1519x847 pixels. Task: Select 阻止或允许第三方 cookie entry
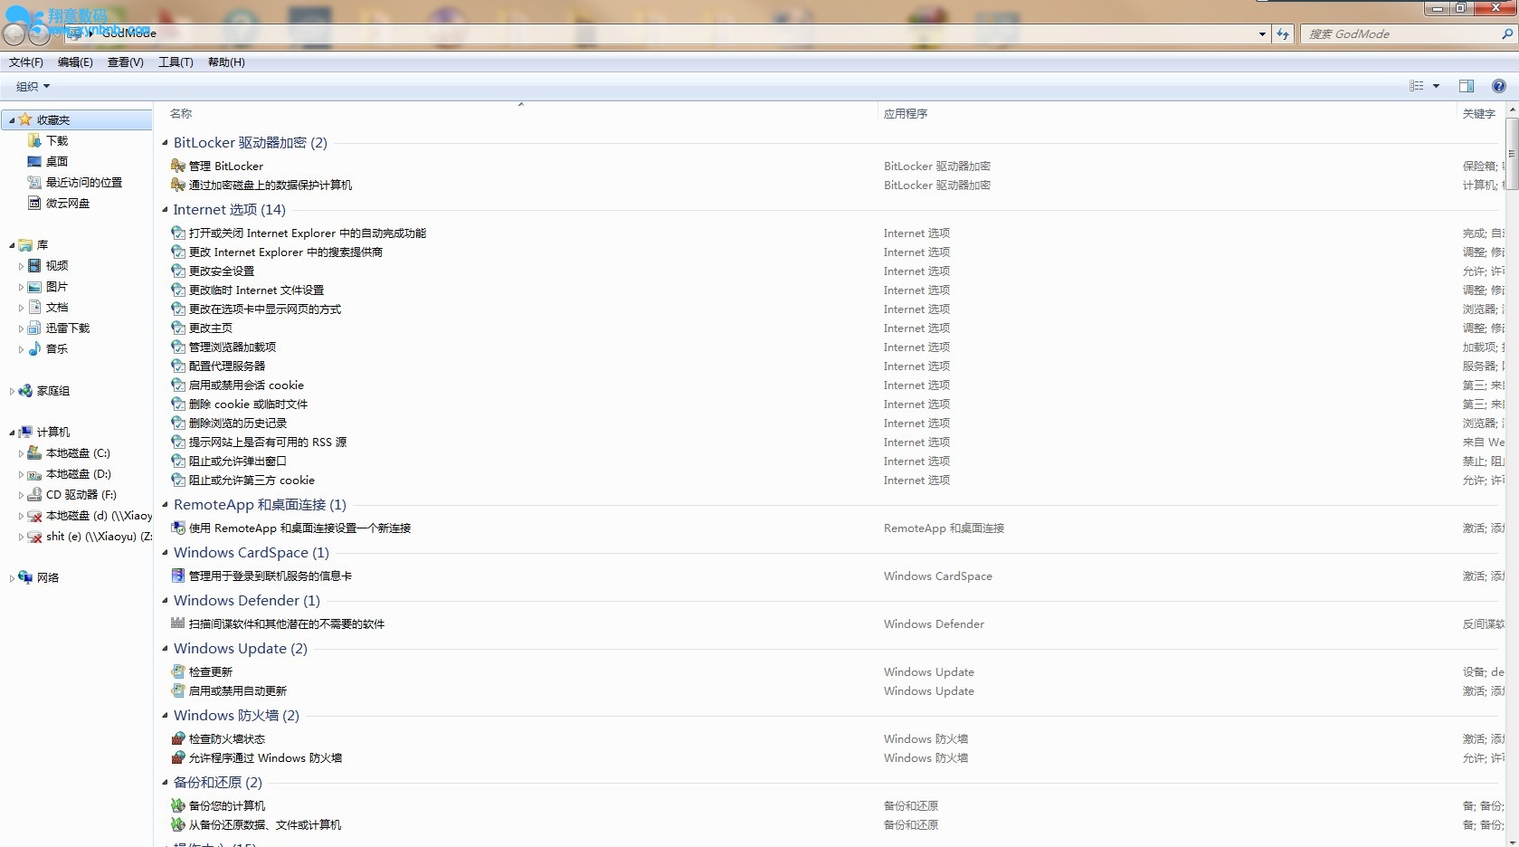pyautogui.click(x=252, y=480)
